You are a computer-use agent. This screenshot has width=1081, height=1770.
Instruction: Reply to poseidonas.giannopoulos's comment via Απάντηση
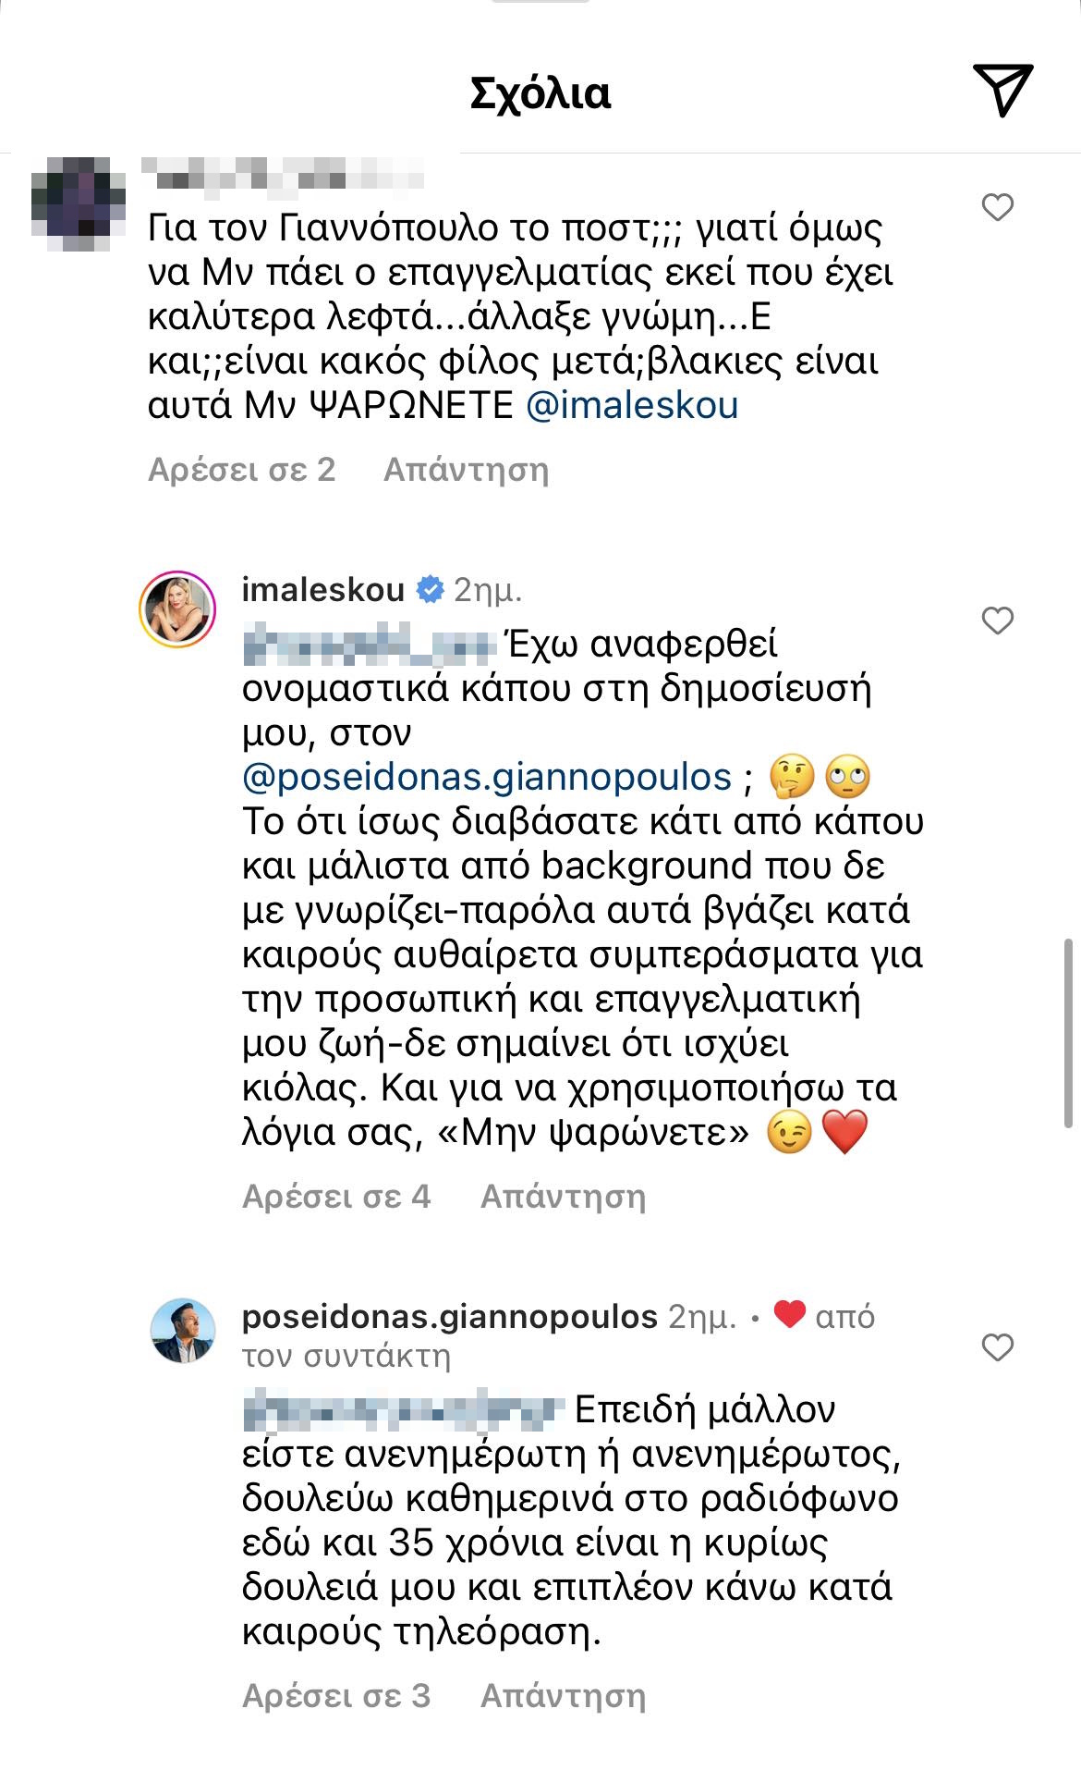[564, 1696]
